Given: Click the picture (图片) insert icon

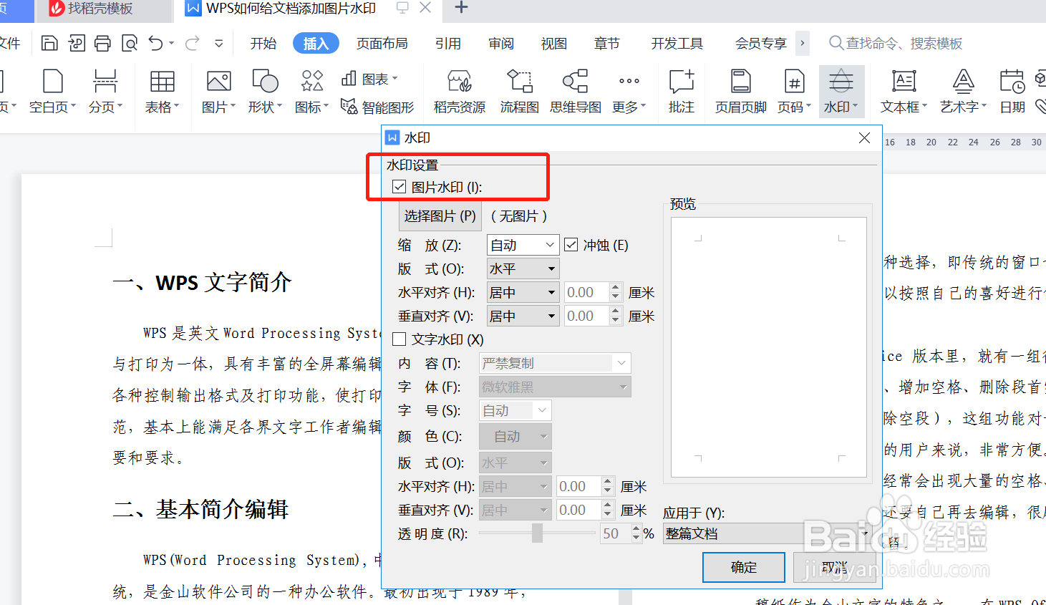Looking at the screenshot, I should [x=218, y=82].
